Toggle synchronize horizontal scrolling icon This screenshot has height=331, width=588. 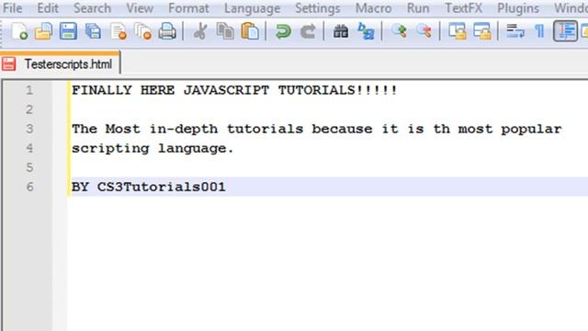pos(482,31)
